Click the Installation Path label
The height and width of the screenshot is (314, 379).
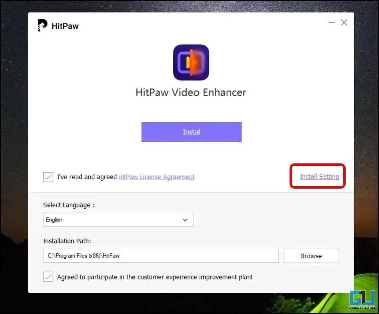[67, 241]
